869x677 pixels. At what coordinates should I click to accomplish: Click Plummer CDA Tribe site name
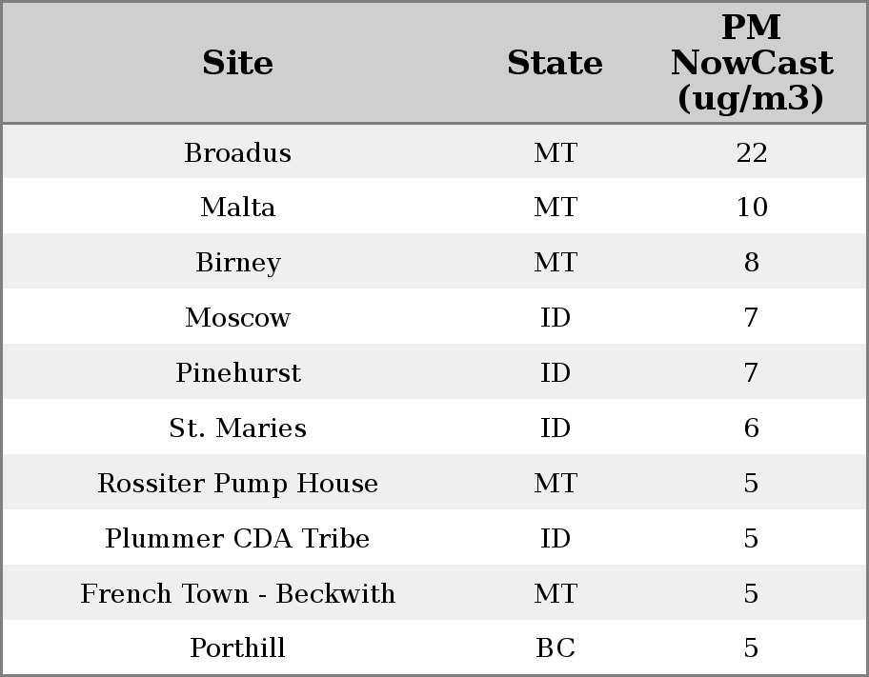tap(237, 539)
